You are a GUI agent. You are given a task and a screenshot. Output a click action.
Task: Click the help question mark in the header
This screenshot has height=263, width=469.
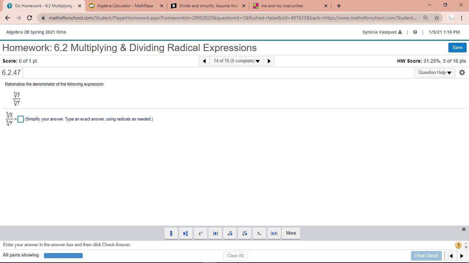pyautogui.click(x=415, y=32)
